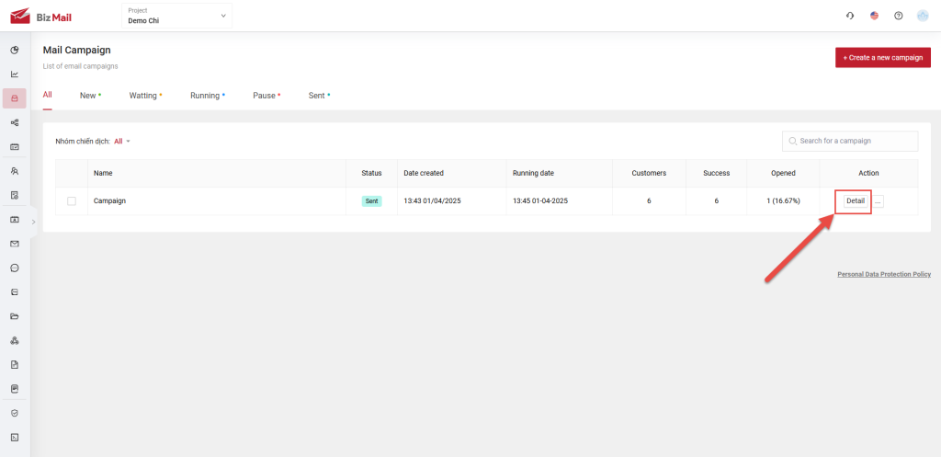Screen dimensions: 941x457
Task: Click the pie chart dashboard sidebar icon
Action: (x=15, y=50)
